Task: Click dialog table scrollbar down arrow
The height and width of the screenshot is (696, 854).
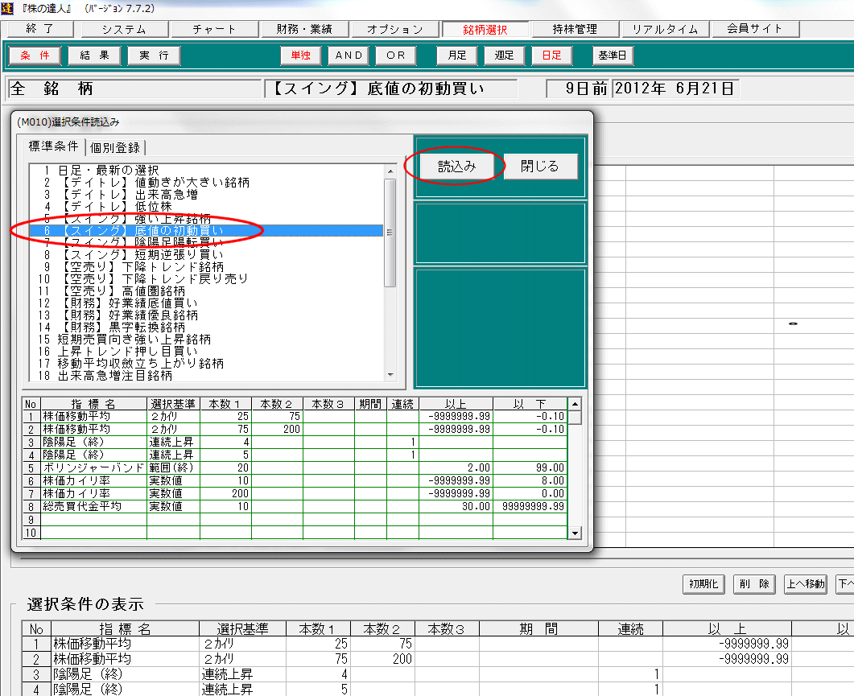Action: pos(575,533)
